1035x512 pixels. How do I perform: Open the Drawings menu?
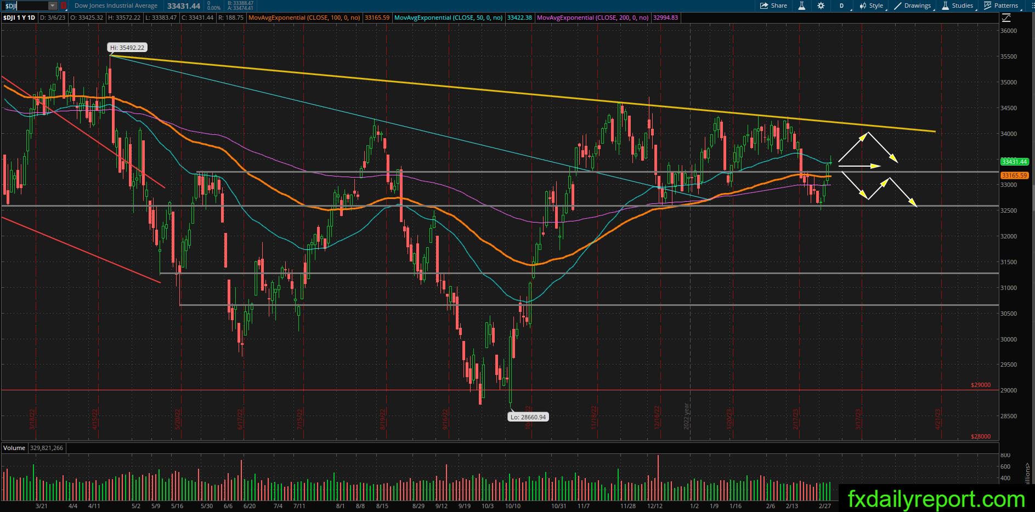point(912,5)
